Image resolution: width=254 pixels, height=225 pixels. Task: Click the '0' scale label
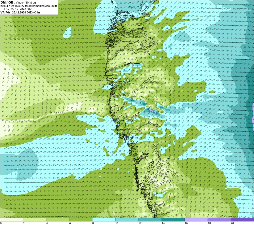[1, 223]
